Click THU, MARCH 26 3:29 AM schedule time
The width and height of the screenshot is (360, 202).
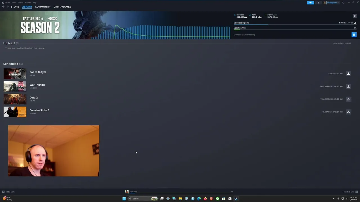point(331,99)
